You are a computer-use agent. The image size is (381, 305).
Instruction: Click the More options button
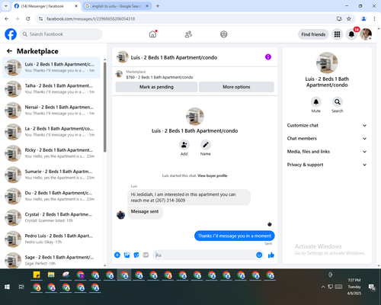click(x=236, y=87)
